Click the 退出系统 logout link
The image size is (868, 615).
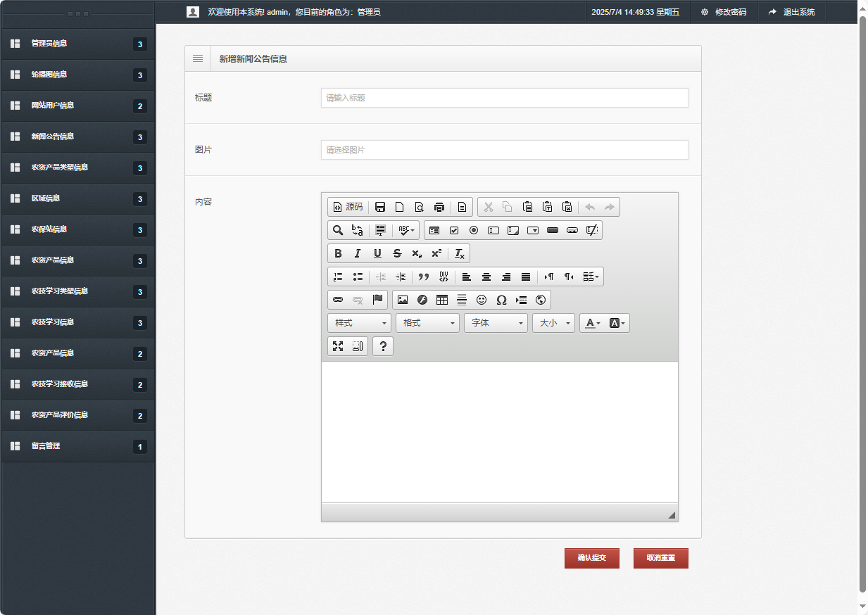(x=791, y=12)
